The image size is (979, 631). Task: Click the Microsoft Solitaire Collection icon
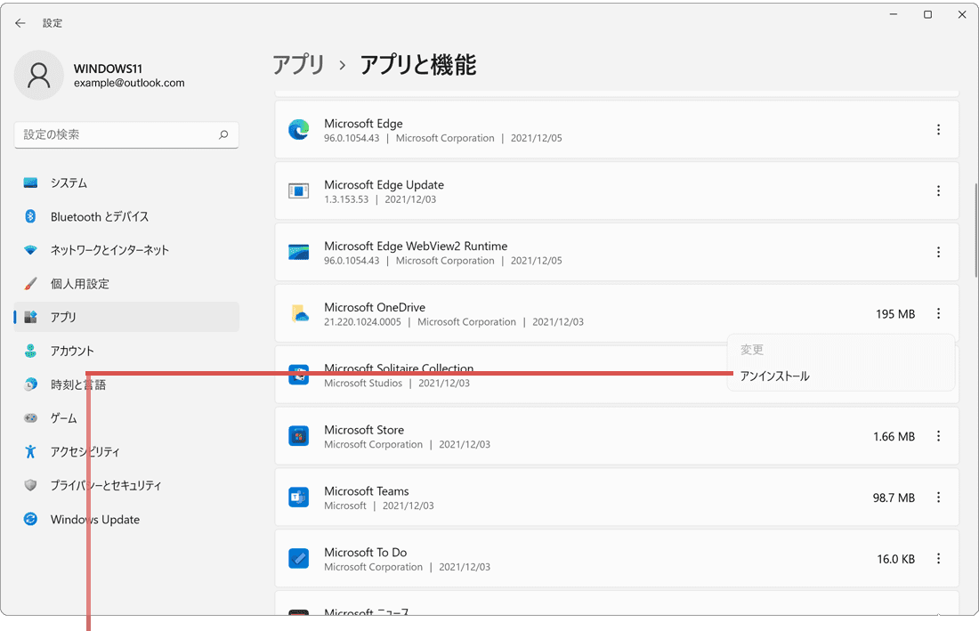tap(298, 375)
